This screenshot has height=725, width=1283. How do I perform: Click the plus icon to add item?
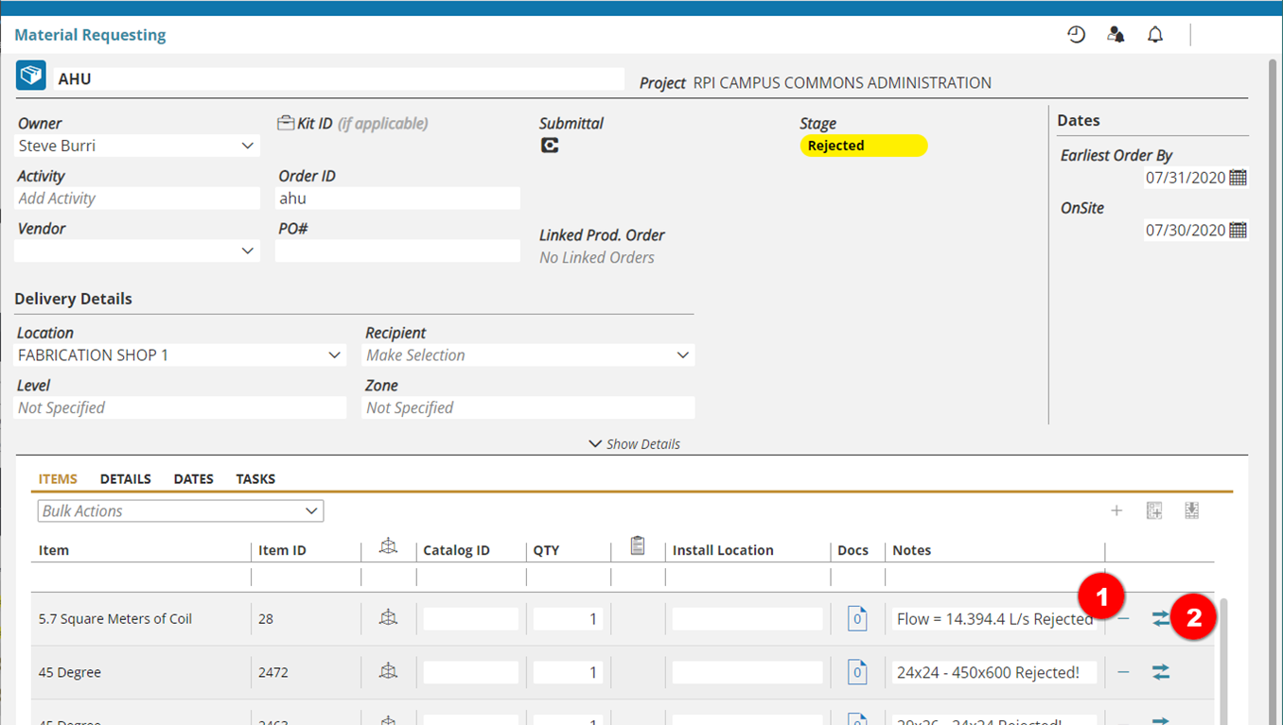coord(1116,510)
